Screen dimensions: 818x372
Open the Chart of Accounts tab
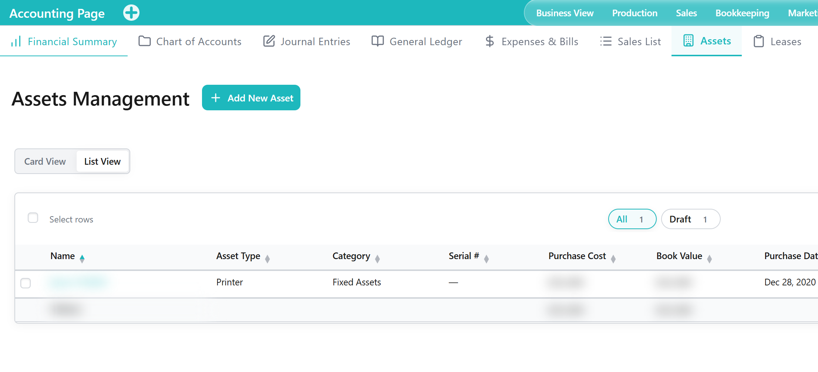coord(190,41)
